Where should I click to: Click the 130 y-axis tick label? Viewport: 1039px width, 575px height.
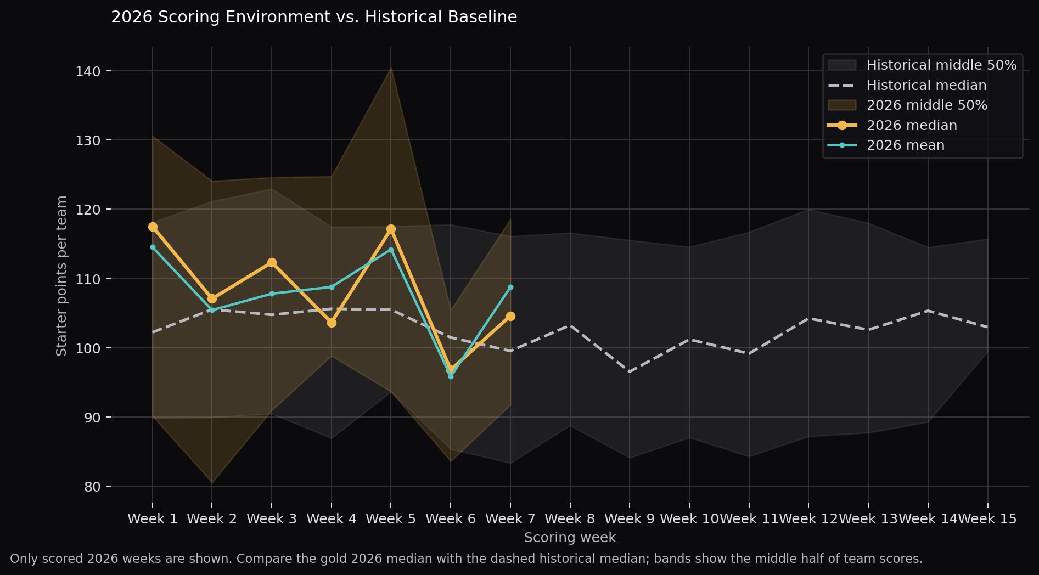(88, 140)
